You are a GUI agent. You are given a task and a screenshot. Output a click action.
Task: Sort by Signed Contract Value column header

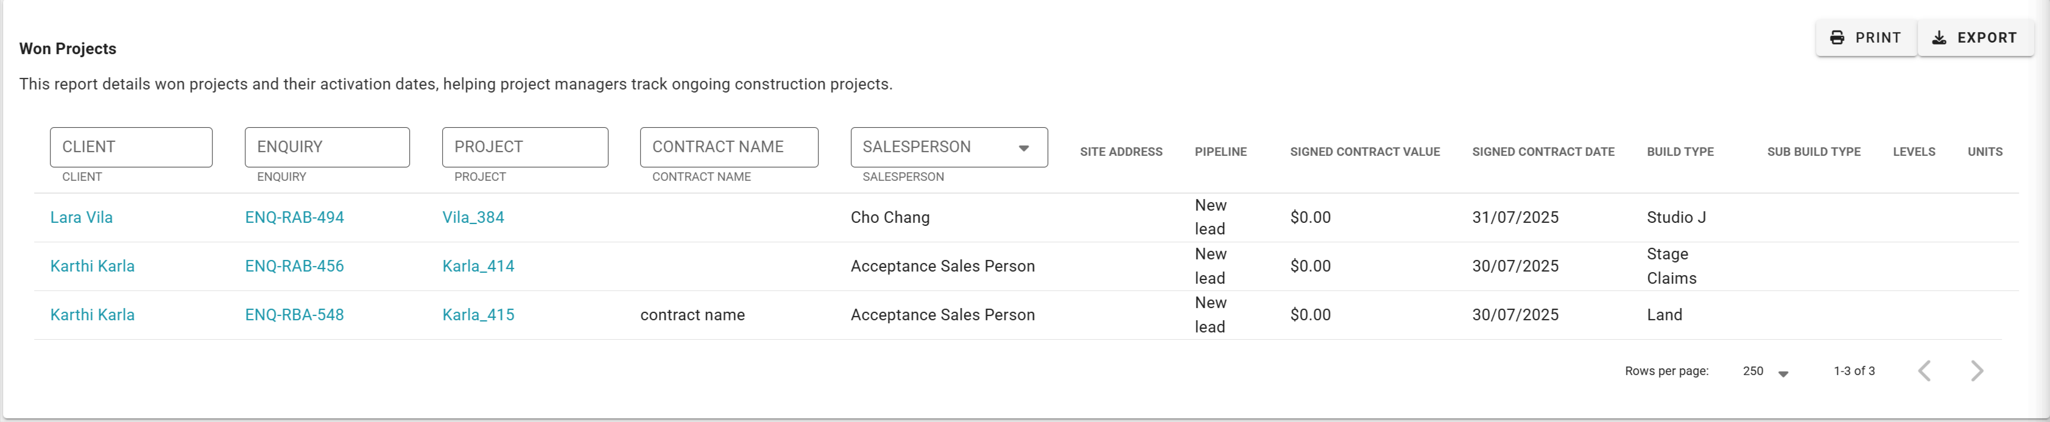[1365, 151]
